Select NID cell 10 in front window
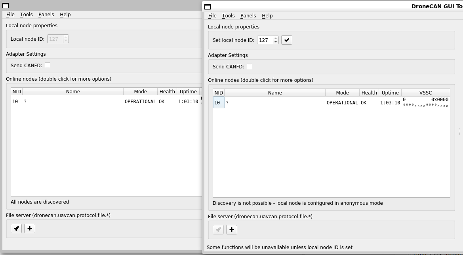 pyautogui.click(x=219, y=102)
